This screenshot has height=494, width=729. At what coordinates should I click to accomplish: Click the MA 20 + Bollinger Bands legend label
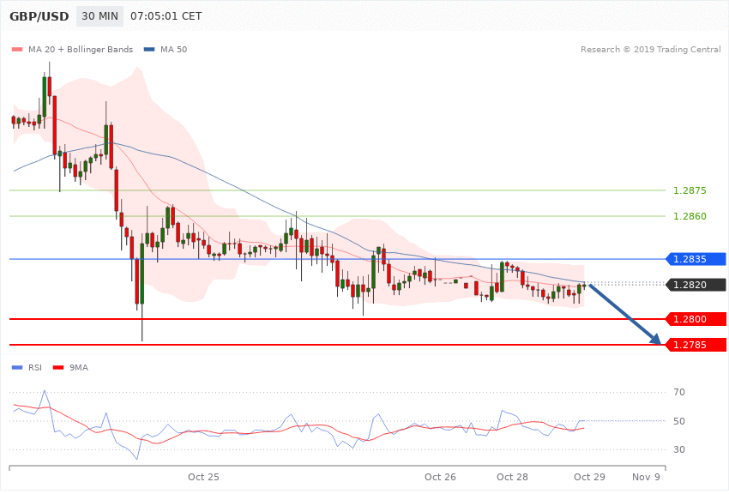pyautogui.click(x=81, y=49)
